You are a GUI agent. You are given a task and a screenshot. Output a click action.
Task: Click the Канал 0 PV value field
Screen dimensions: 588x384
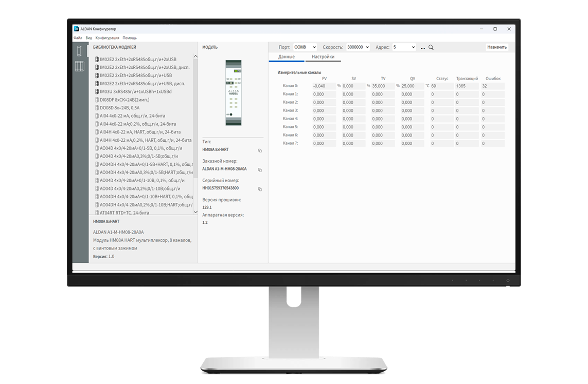(323, 86)
